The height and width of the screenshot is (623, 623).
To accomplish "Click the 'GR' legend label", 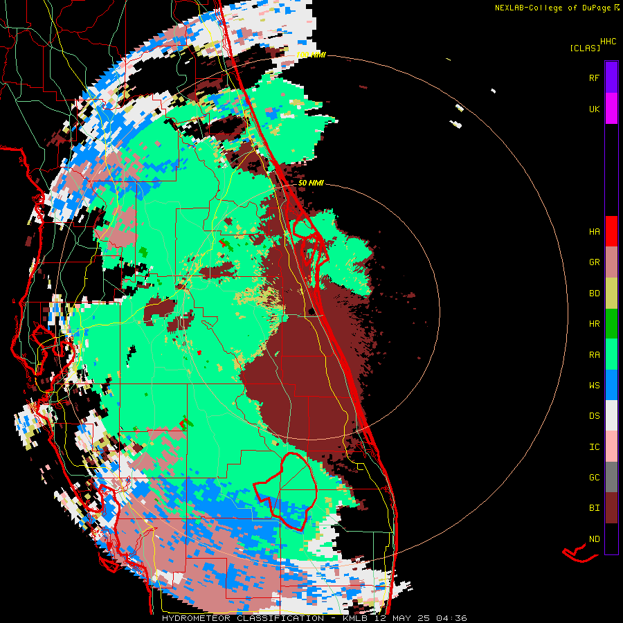I will [x=594, y=262].
